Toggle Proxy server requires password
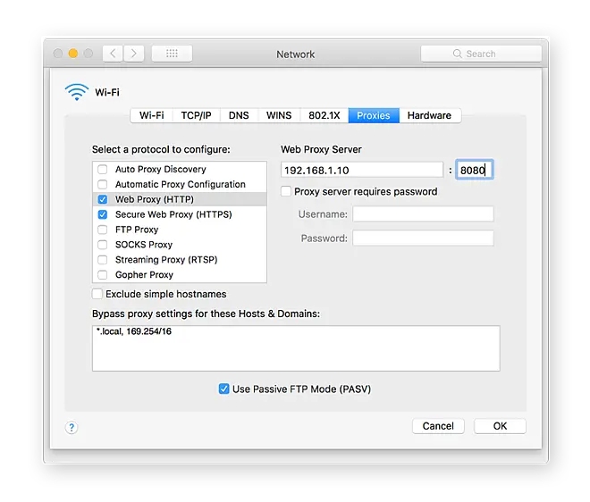590x502 pixels. [x=286, y=191]
